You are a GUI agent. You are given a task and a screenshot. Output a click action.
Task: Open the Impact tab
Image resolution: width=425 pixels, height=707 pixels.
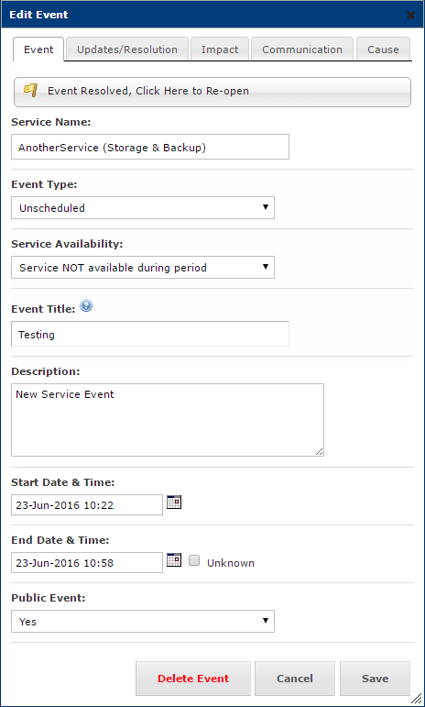pos(220,50)
